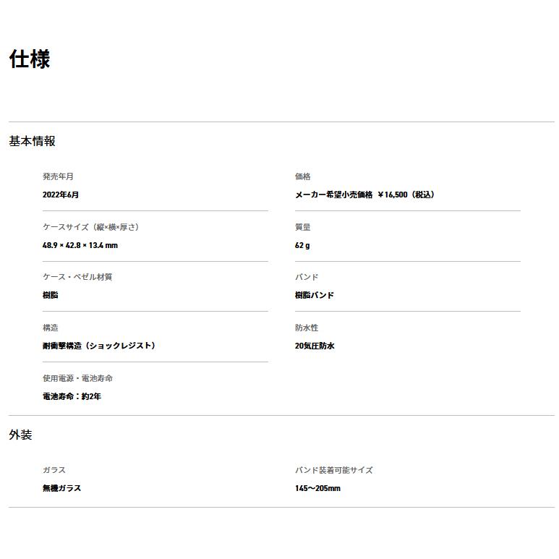This screenshot has width=559, height=559.
Task: Click the 価格 label
Action: pyautogui.click(x=302, y=176)
